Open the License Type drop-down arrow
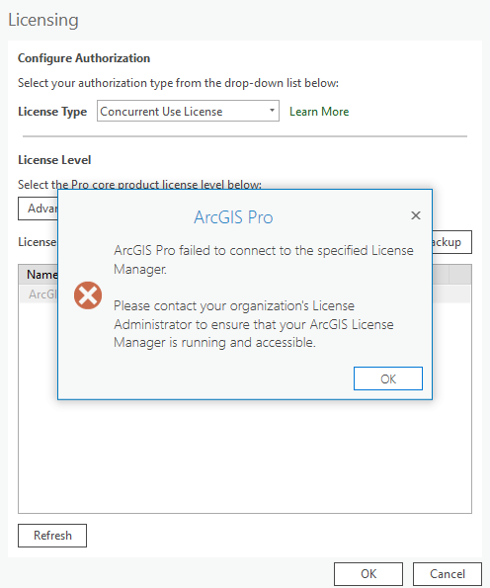The image size is (490, 588). click(272, 111)
